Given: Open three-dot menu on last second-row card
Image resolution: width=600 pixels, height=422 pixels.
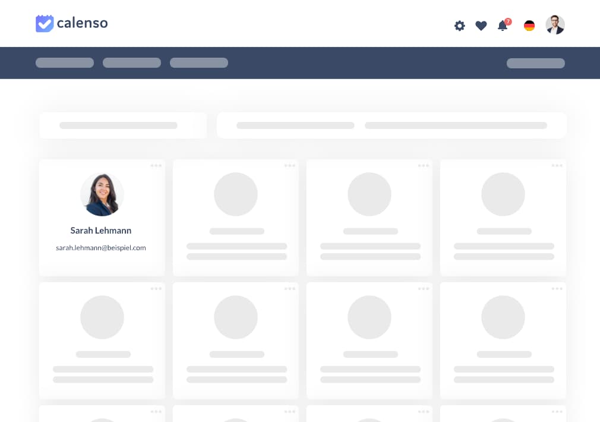Looking at the screenshot, I should (557, 289).
